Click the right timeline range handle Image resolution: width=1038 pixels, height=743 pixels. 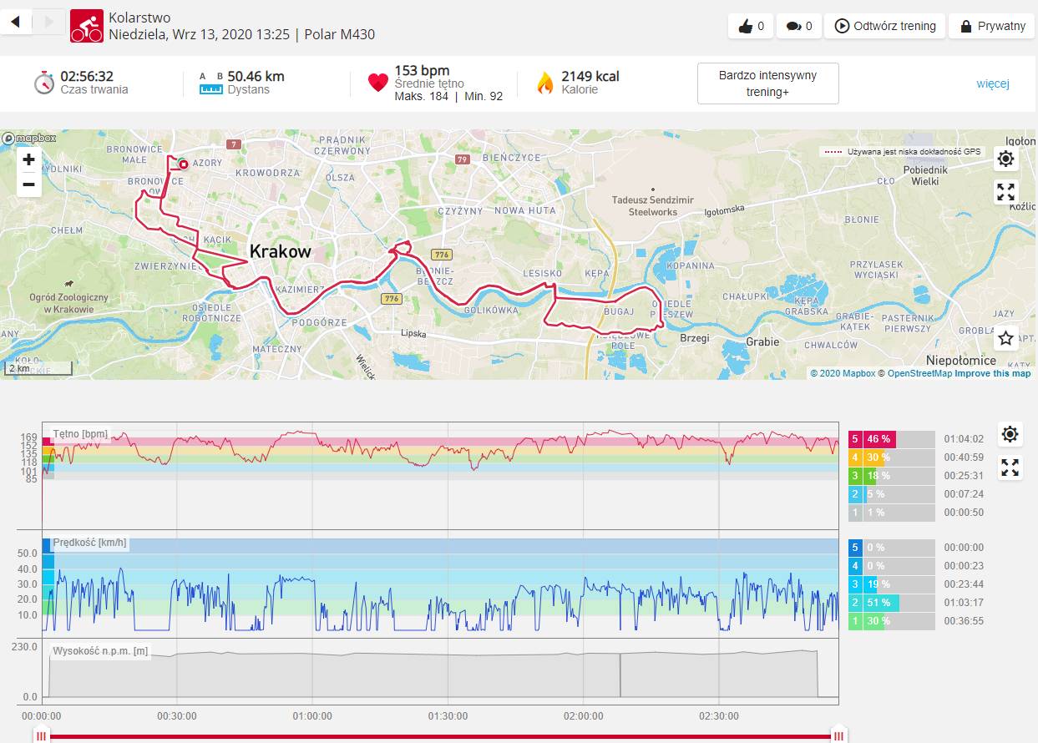point(838,735)
